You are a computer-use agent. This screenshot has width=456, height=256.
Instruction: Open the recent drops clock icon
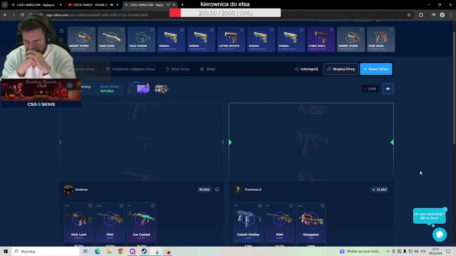coord(62,31)
